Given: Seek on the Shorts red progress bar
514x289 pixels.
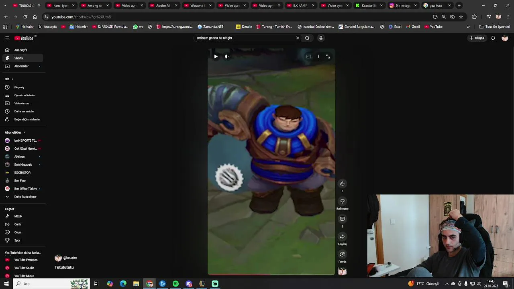Looking at the screenshot, I should tap(271, 275).
